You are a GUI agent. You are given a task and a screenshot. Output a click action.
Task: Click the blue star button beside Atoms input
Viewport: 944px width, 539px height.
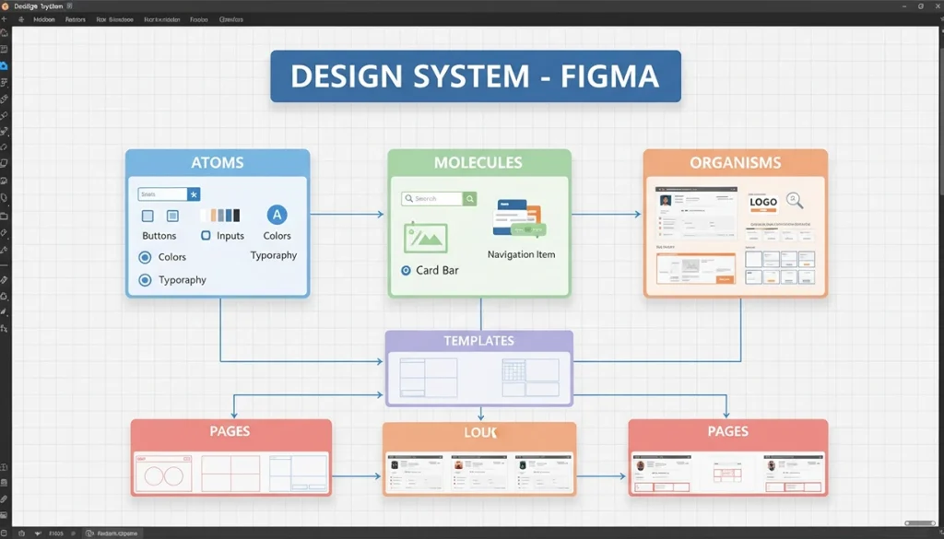click(x=194, y=194)
